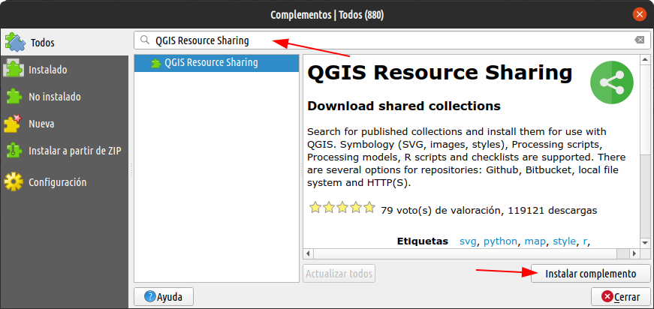Open the svg tag link

(x=468, y=241)
